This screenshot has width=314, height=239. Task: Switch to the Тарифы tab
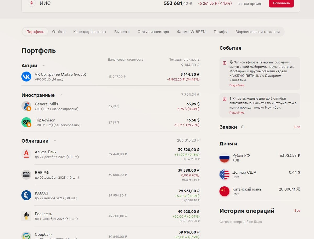click(221, 32)
